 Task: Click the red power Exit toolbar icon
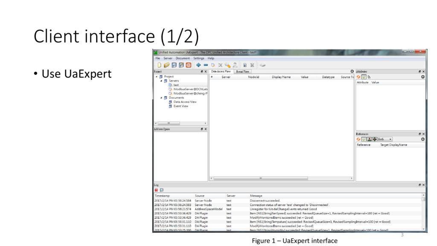188,64
